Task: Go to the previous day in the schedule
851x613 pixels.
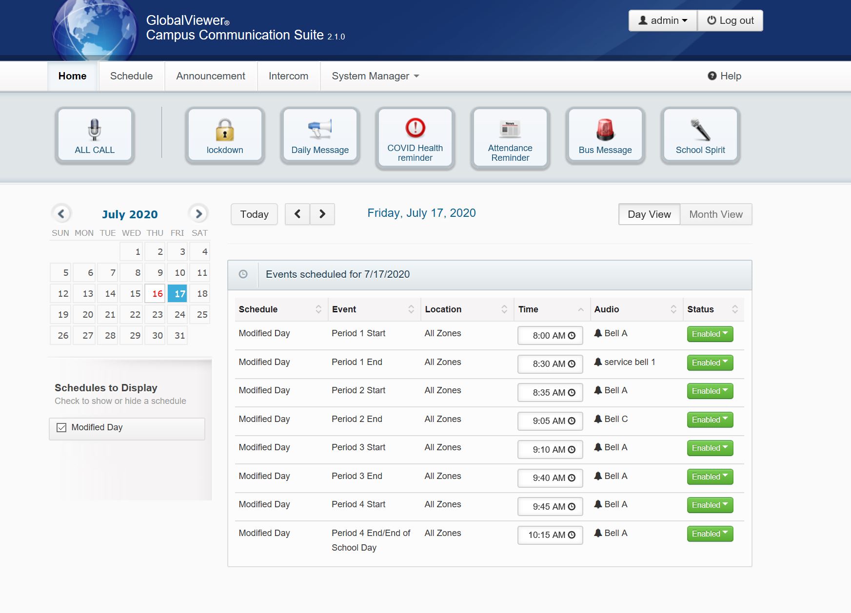Action: [x=297, y=214]
